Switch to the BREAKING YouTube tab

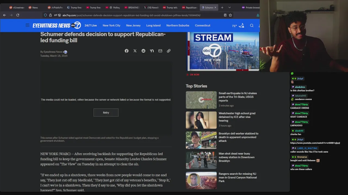pos(132,8)
